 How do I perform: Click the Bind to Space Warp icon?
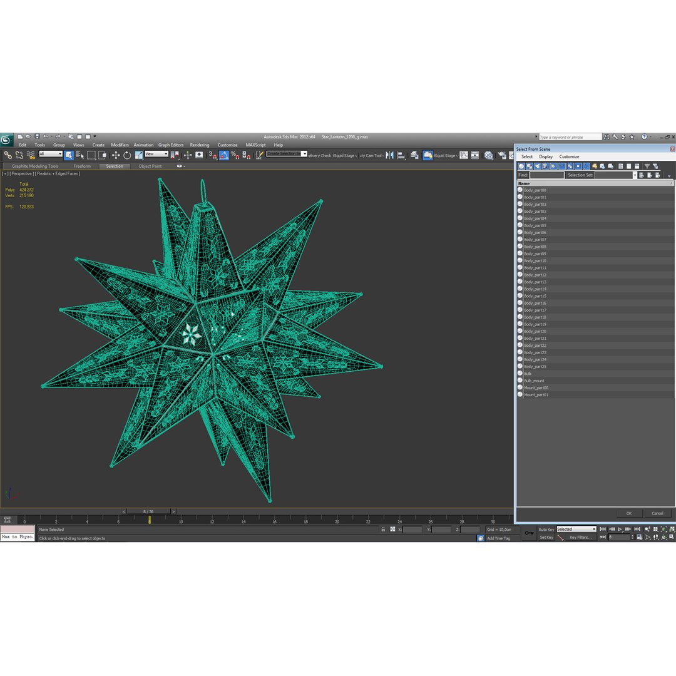(x=31, y=155)
